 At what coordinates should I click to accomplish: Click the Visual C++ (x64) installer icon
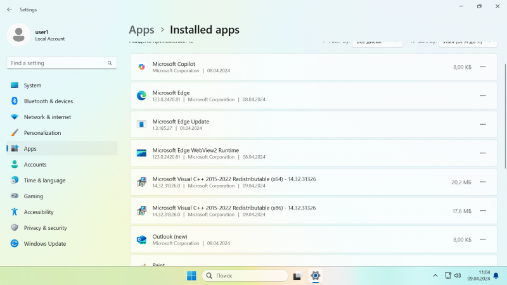pyautogui.click(x=141, y=182)
